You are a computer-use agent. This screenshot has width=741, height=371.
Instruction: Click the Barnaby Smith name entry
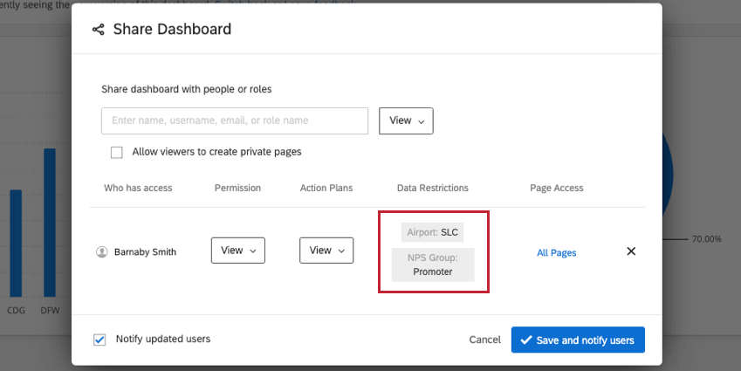(145, 252)
